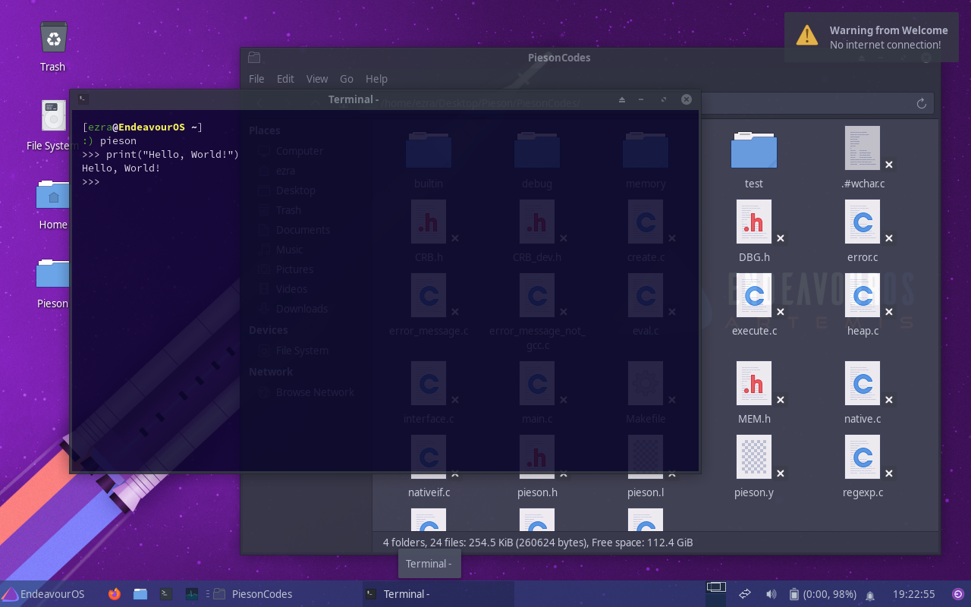This screenshot has width=971, height=607.
Task: Click the Terminal shade roll-up button
Action: [621, 99]
